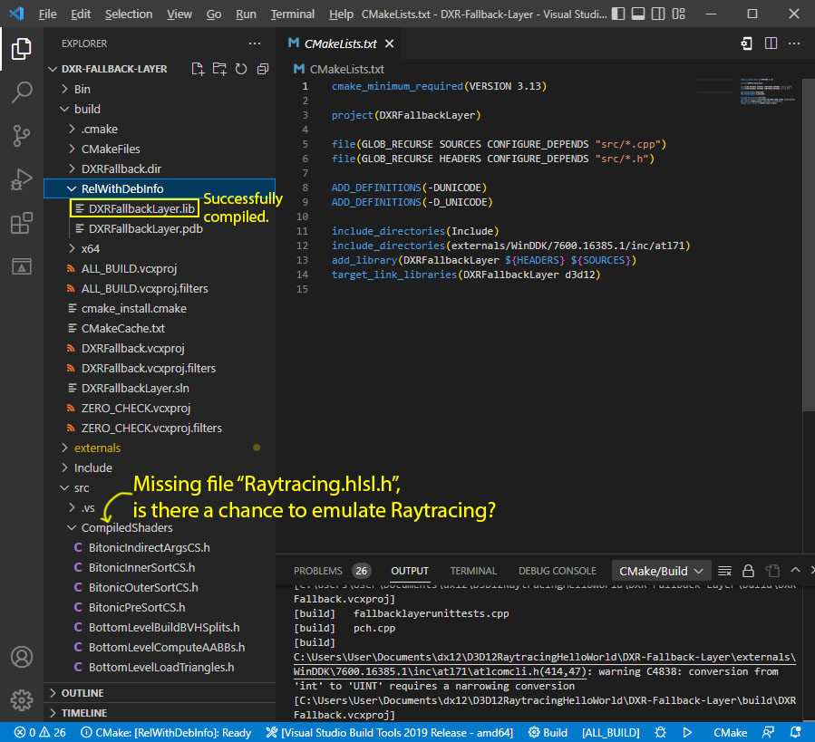The width and height of the screenshot is (815, 742).
Task: Toggle primary side bar visibility
Action: (618, 14)
